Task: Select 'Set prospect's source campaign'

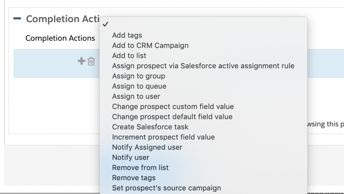Action: (x=166, y=188)
